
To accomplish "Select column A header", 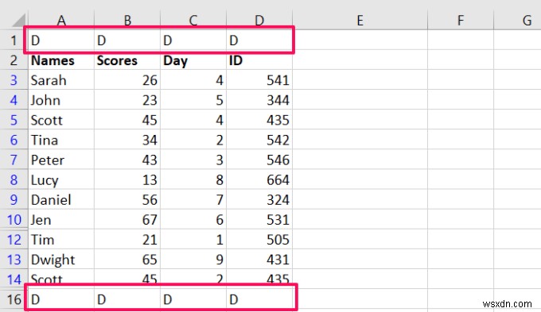I will point(61,20).
